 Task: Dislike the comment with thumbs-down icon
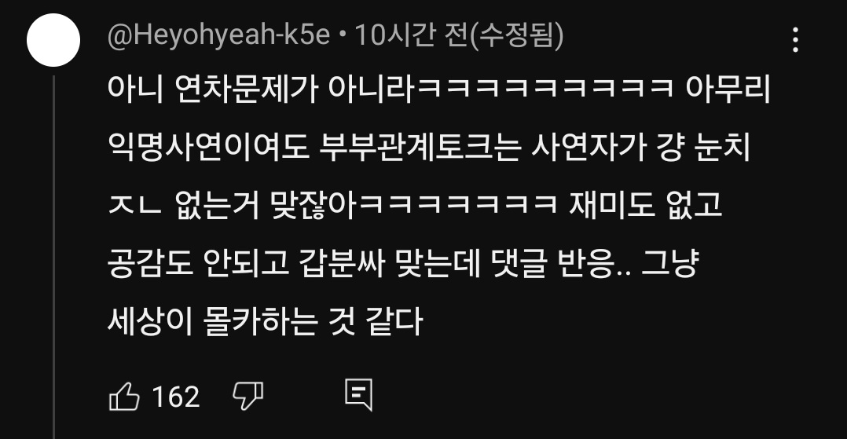pos(248,397)
